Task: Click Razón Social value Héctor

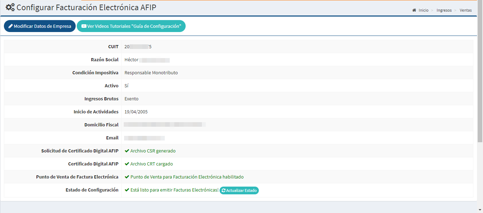Action: (132, 59)
